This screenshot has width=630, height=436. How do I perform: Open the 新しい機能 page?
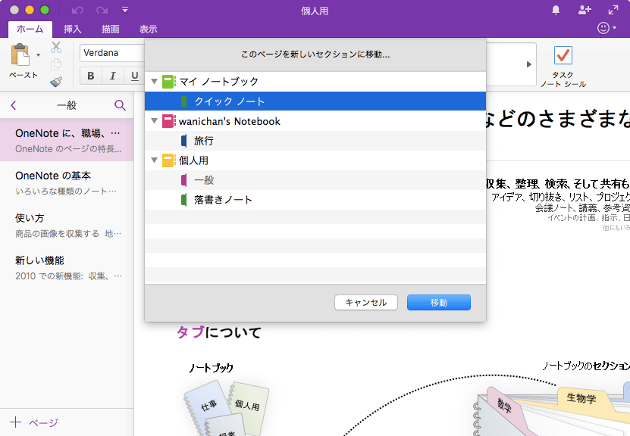point(67,267)
